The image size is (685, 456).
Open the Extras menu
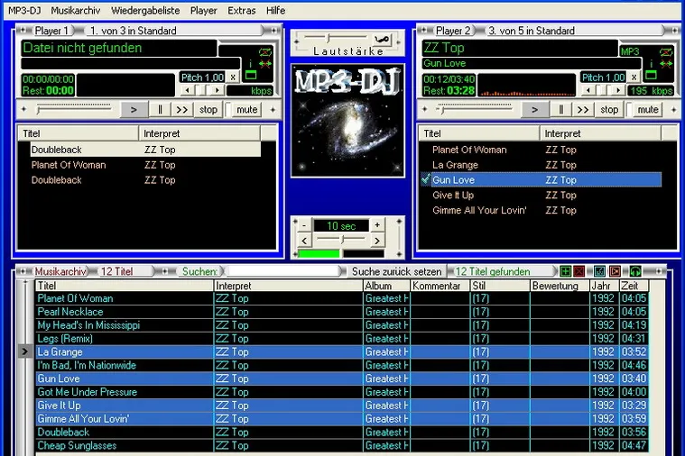tap(242, 11)
